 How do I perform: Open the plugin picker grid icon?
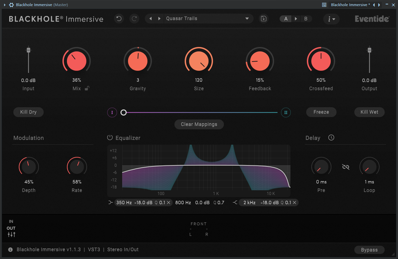(x=324, y=5)
